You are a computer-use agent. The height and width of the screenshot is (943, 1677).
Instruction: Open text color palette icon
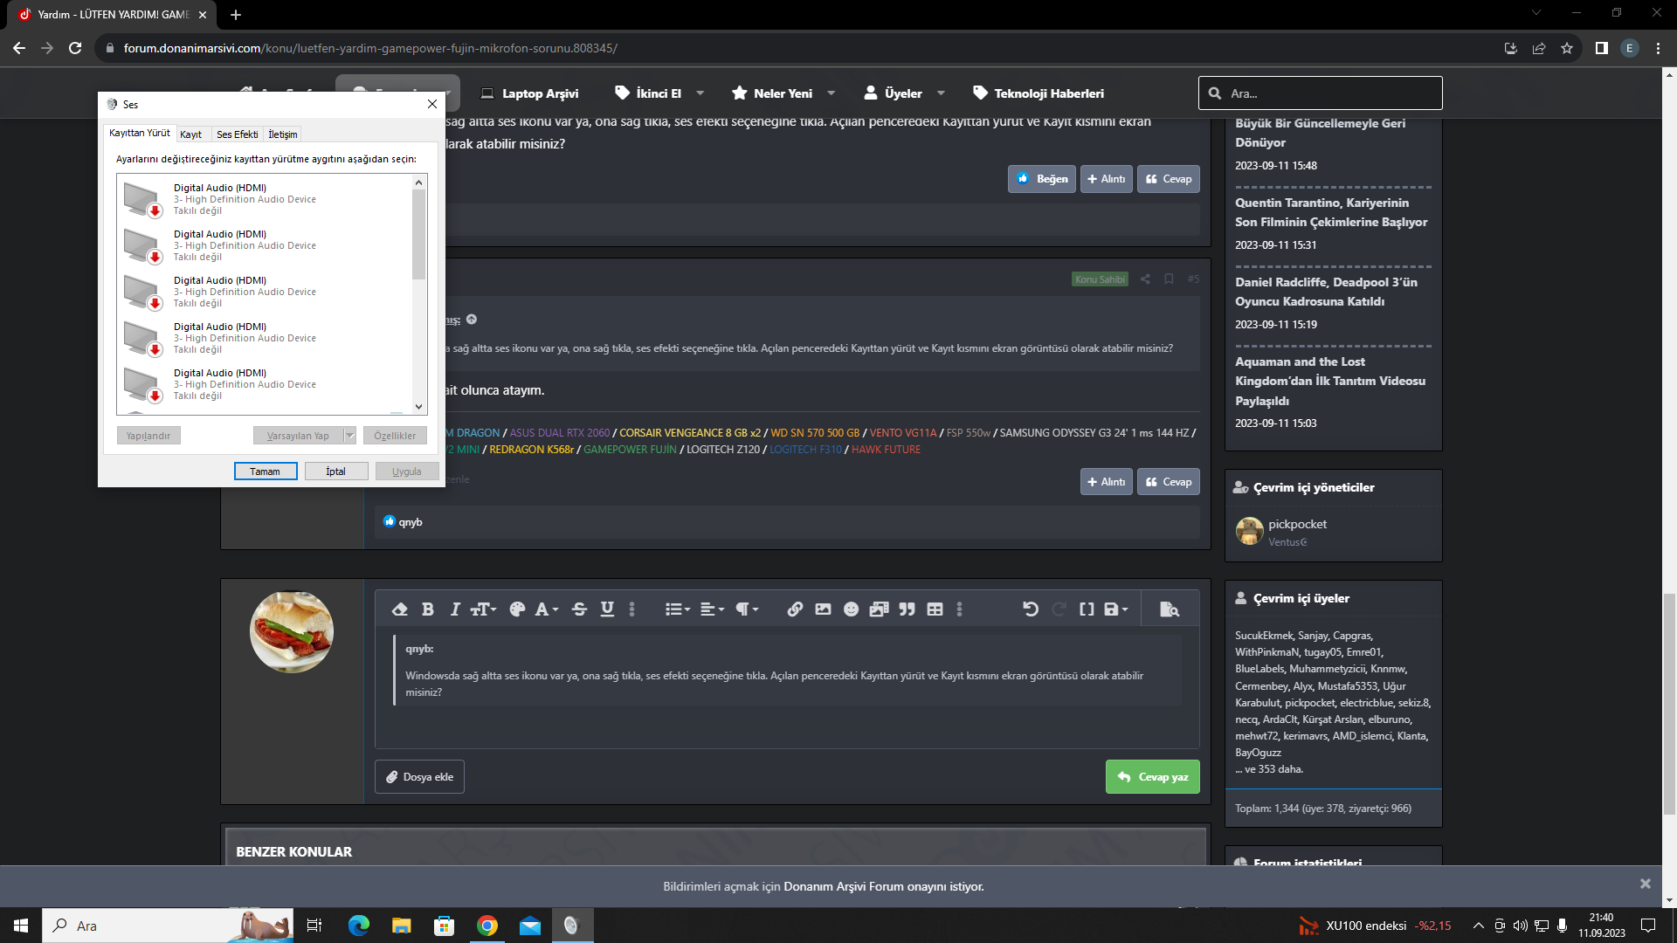[517, 609]
